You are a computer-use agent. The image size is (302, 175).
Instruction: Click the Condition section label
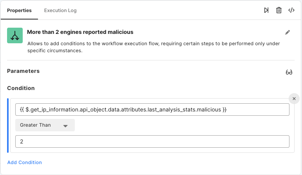21,88
